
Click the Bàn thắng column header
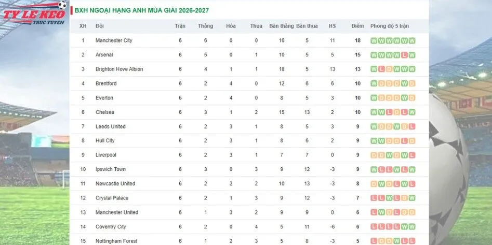(282, 26)
